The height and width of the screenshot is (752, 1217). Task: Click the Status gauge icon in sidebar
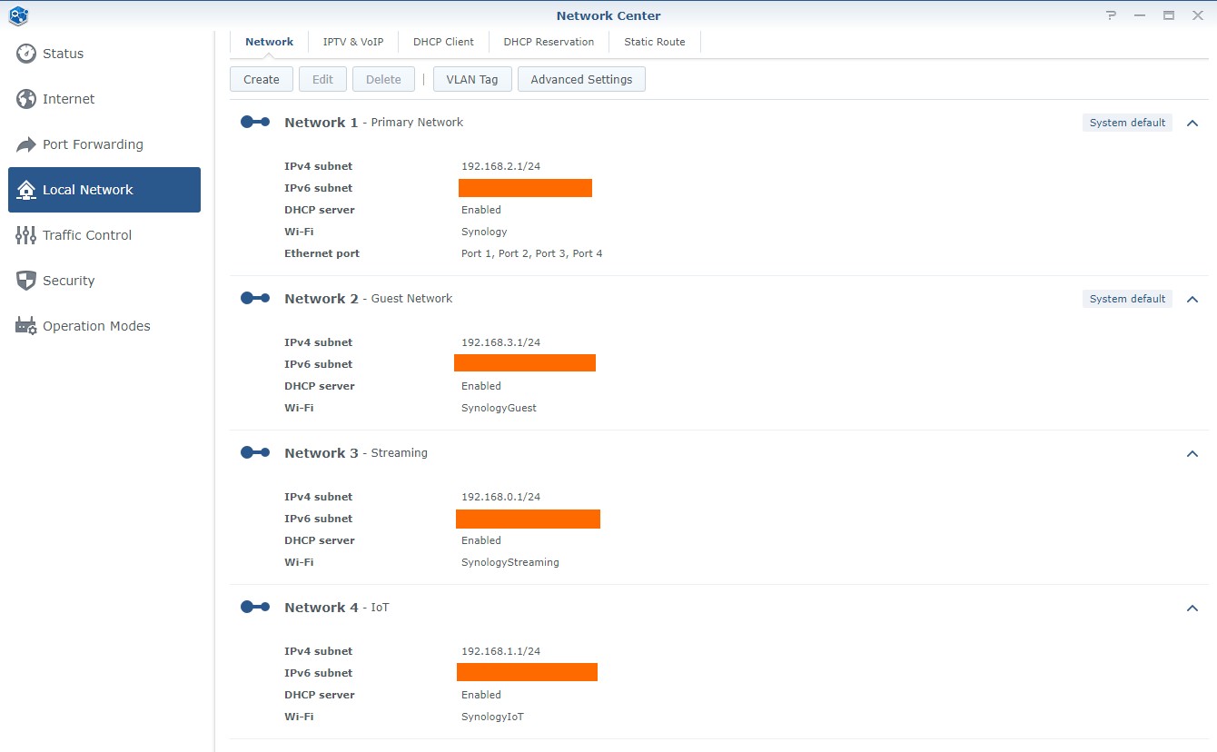click(x=26, y=54)
